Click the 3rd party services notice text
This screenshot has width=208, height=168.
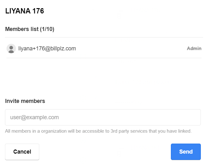(98, 131)
